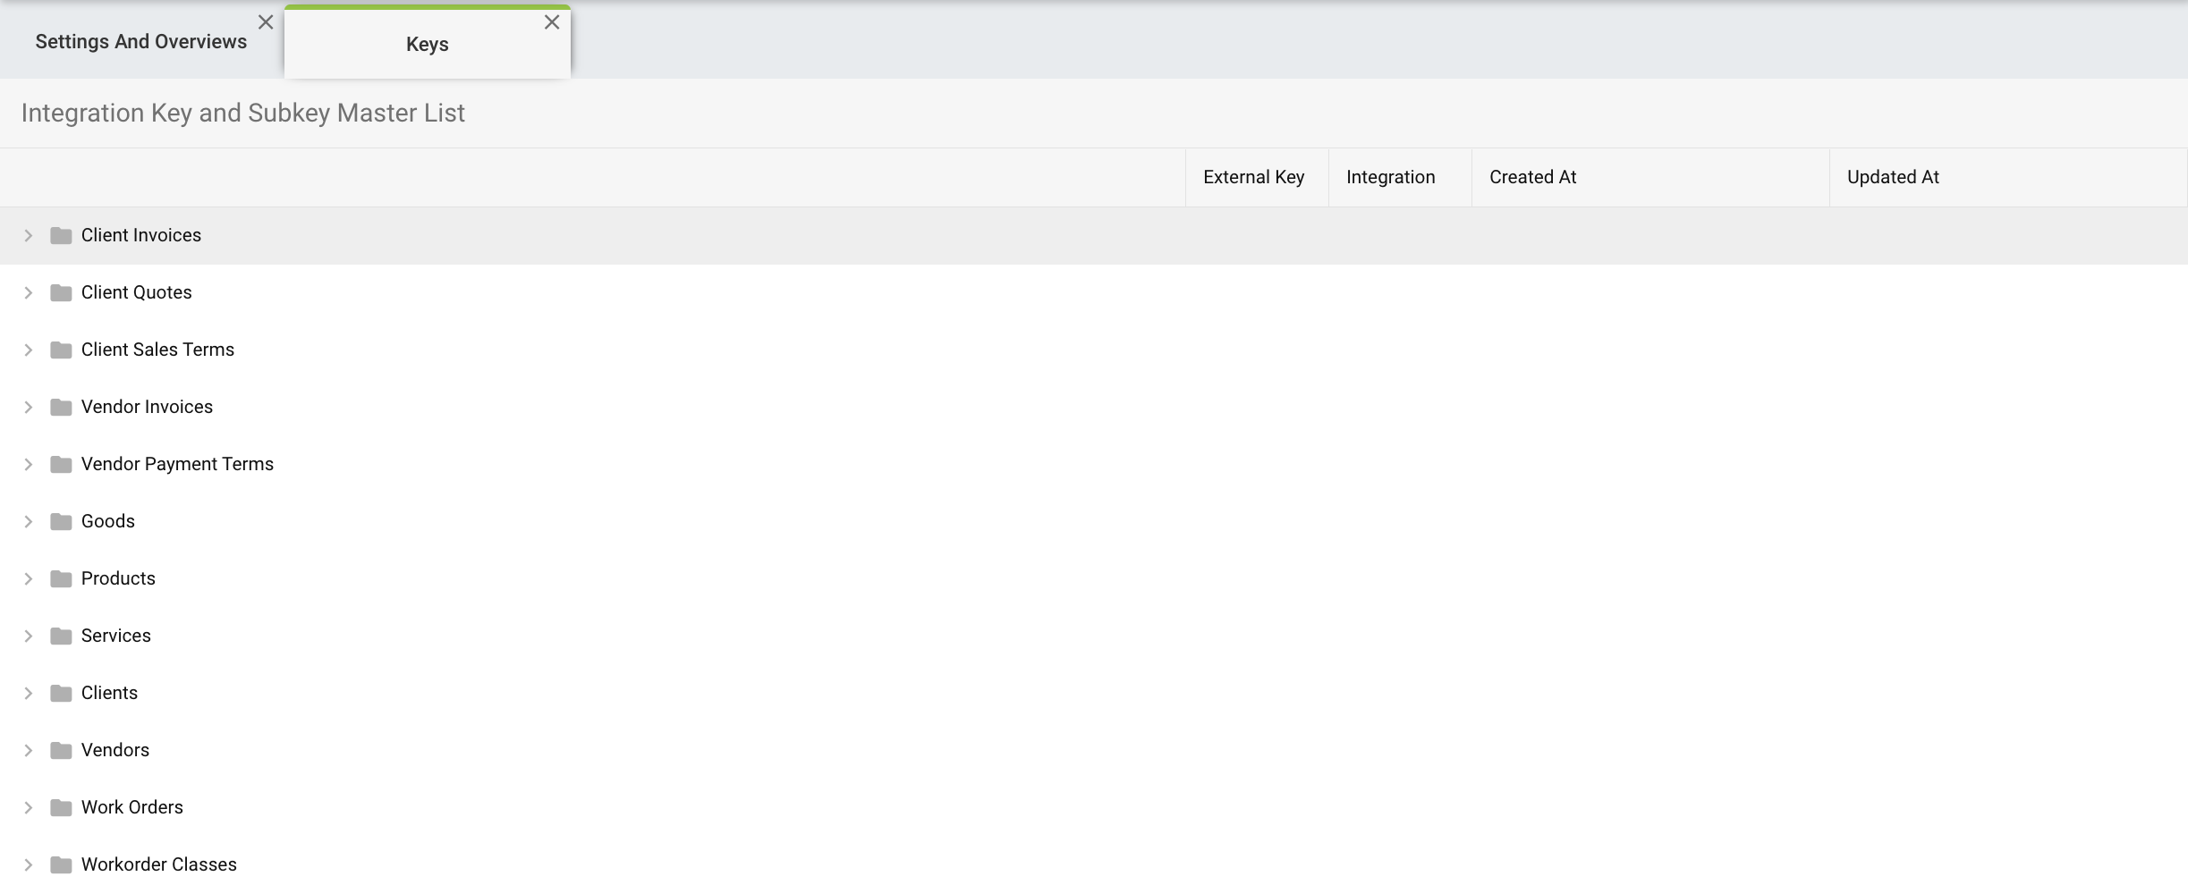Expand the Client Sales Terms group
The image size is (2188, 885).
point(28,350)
